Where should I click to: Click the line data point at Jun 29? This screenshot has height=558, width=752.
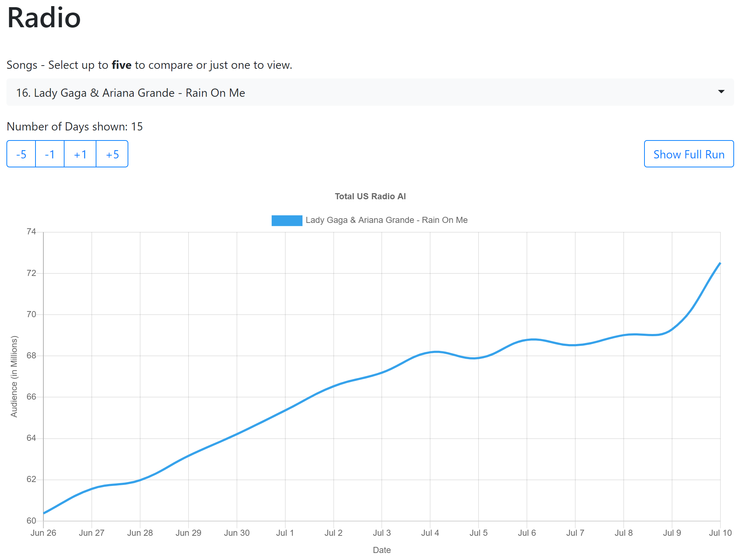(x=189, y=456)
